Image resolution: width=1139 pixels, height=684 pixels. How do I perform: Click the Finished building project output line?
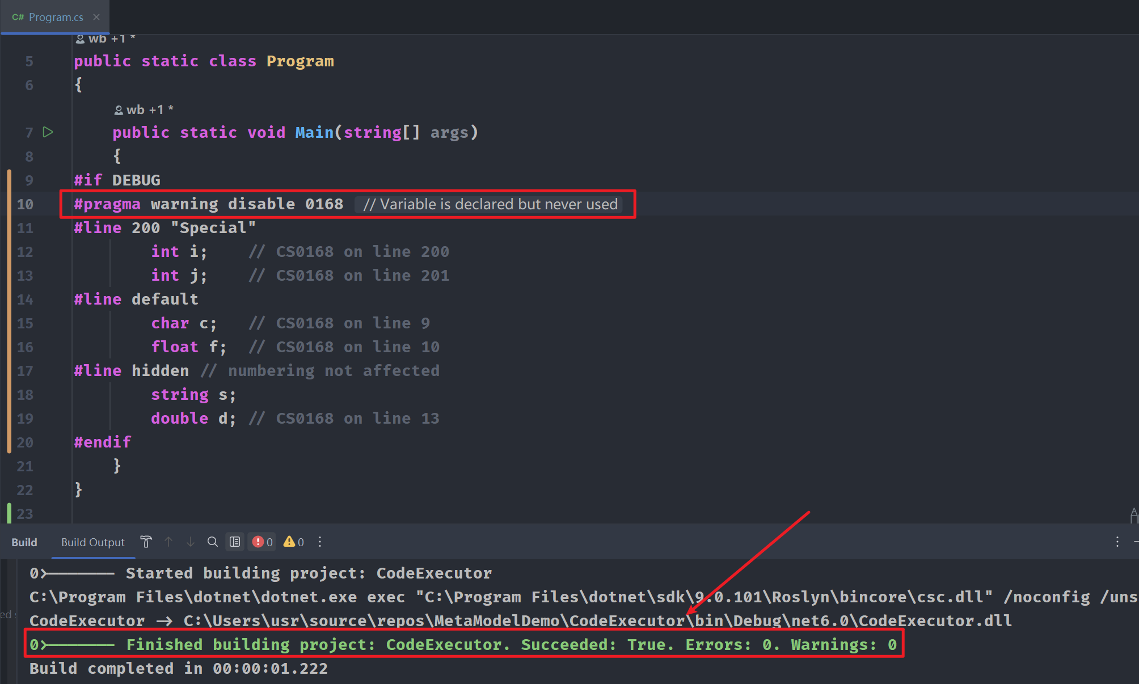(463, 645)
